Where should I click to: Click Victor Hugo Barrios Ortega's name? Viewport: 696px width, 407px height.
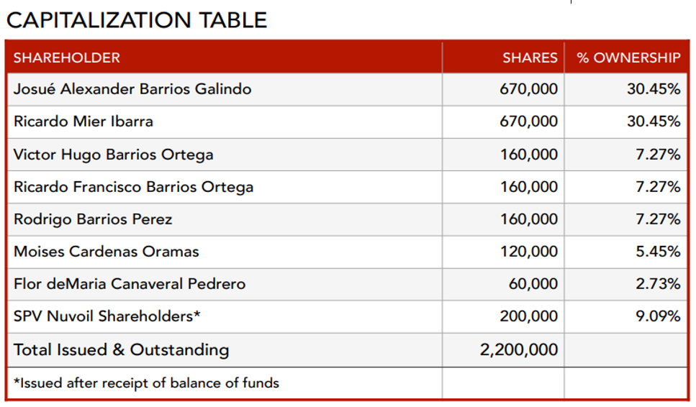114,154
